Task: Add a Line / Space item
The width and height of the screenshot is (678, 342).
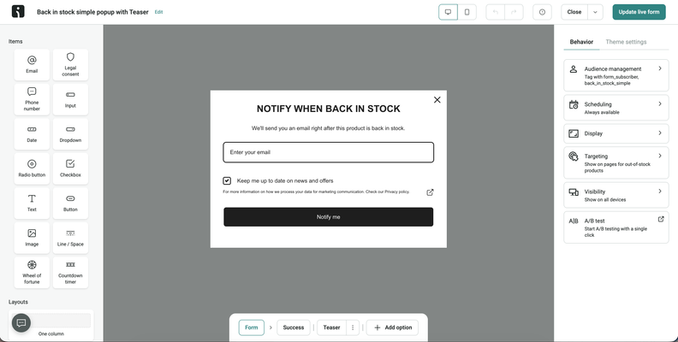Action: [70, 238]
